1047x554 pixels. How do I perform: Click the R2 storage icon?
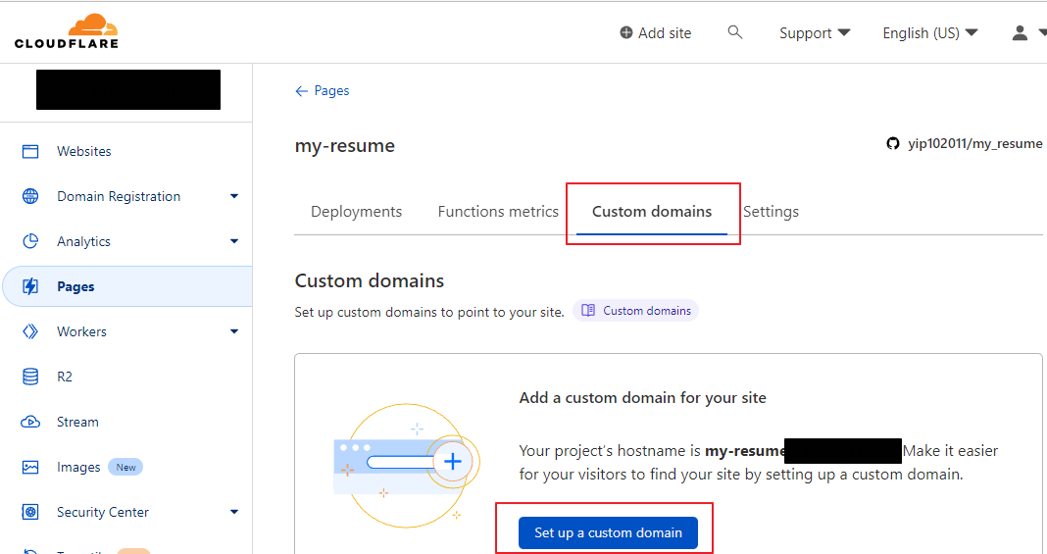pos(30,377)
